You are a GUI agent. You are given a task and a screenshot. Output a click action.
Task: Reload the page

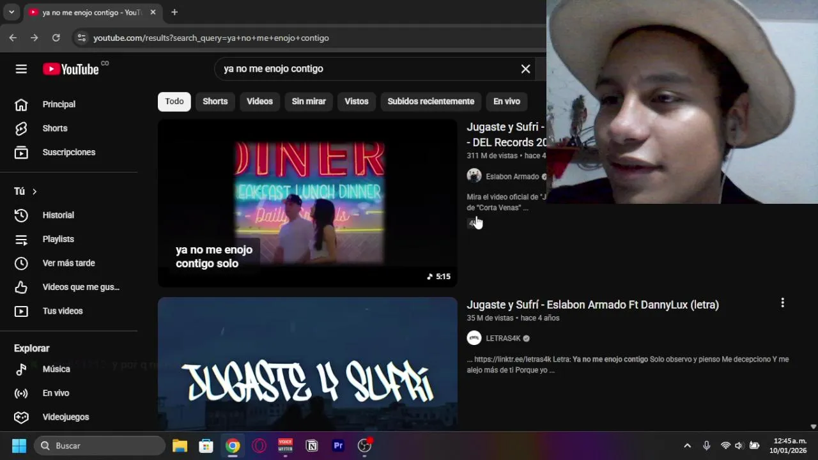[56, 38]
